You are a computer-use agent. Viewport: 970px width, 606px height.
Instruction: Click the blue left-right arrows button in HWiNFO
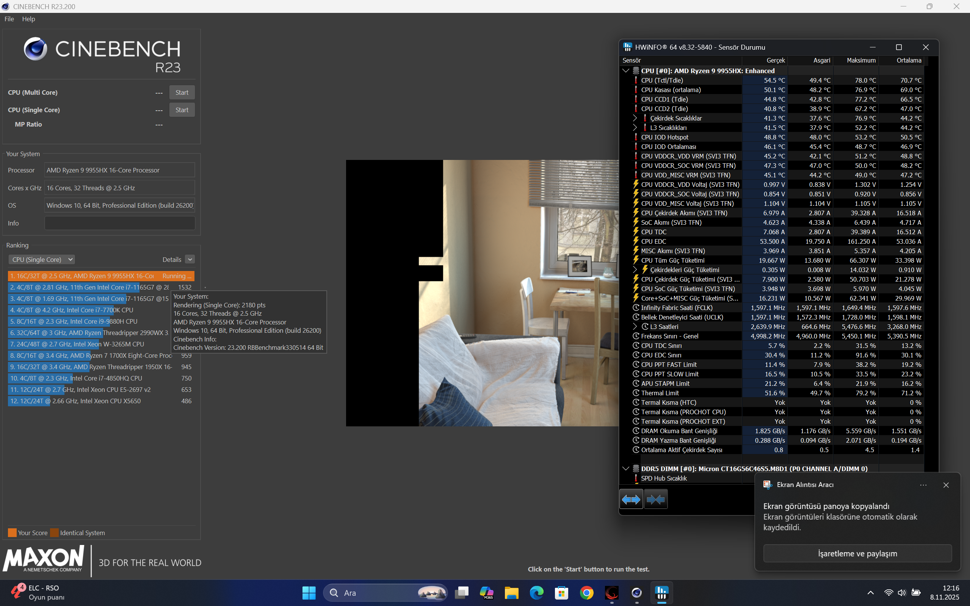tap(631, 500)
